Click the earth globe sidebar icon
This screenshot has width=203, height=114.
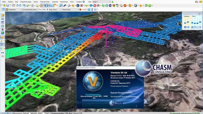3,33
